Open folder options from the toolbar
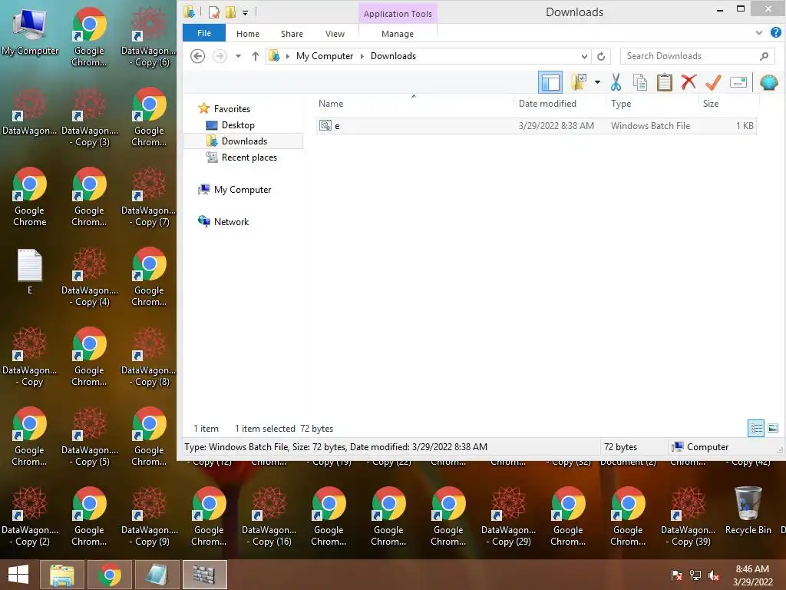Image resolution: width=786 pixels, height=590 pixels. 578,82
